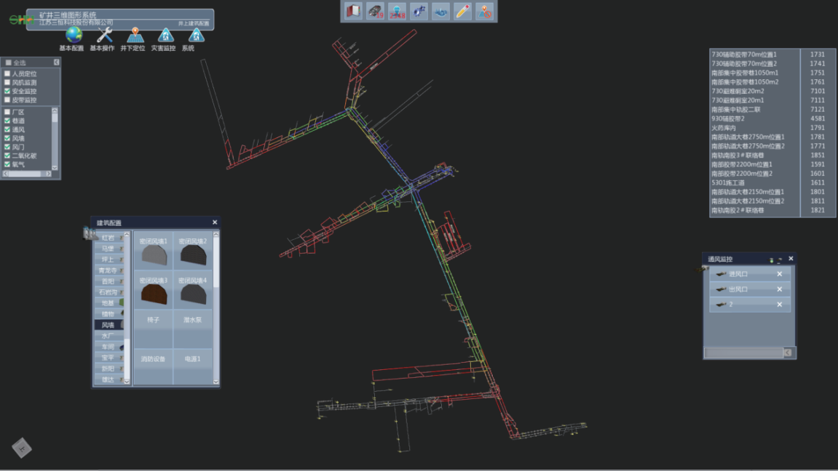The image size is (838, 471).
Task: Open the 基本配置 globe icon
Action: click(74, 35)
